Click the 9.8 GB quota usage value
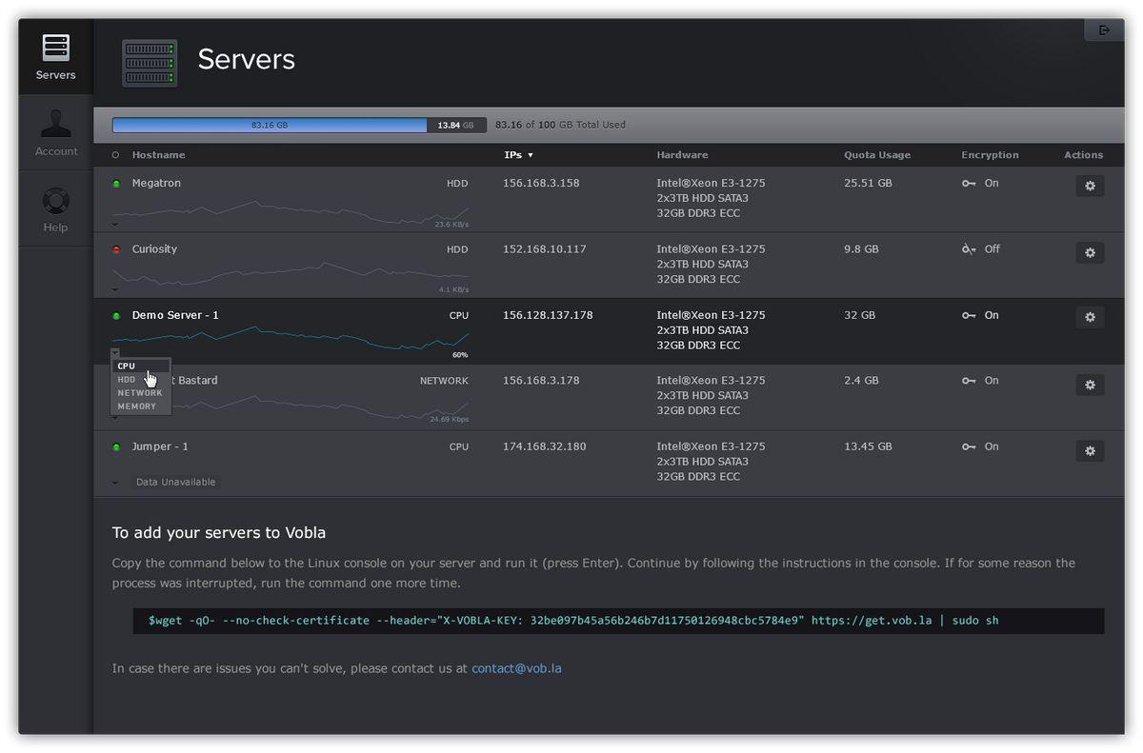 [861, 249]
